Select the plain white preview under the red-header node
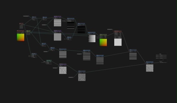Screen dimensions: 177x103 [x=118, y=42]
